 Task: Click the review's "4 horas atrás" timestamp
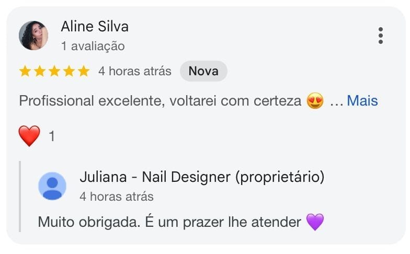click(134, 71)
